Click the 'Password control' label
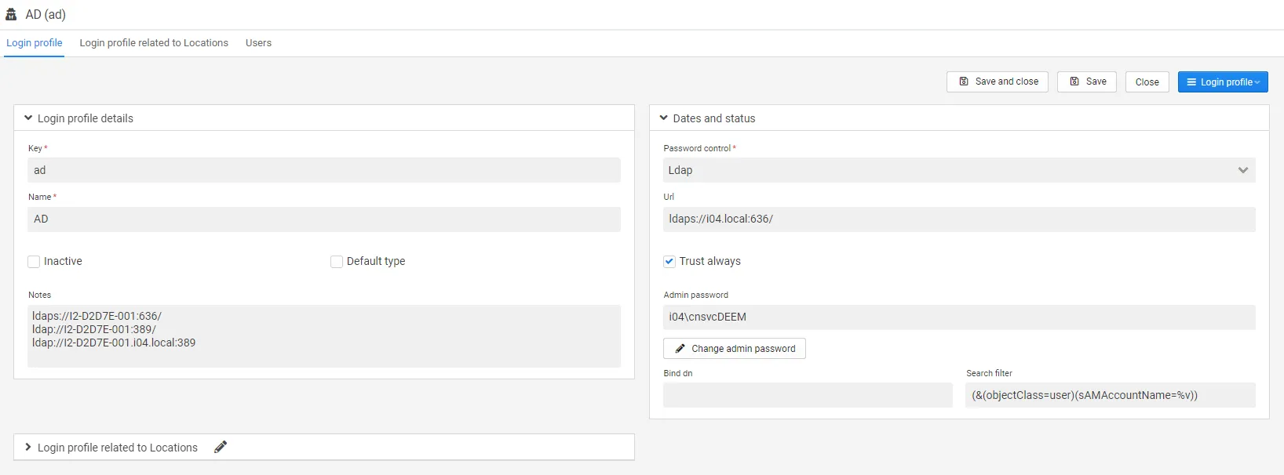Image resolution: width=1284 pixels, height=475 pixels. pos(697,148)
